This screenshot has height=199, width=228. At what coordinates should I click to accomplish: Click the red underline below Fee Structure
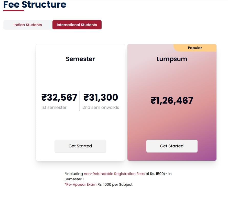tap(14, 10)
